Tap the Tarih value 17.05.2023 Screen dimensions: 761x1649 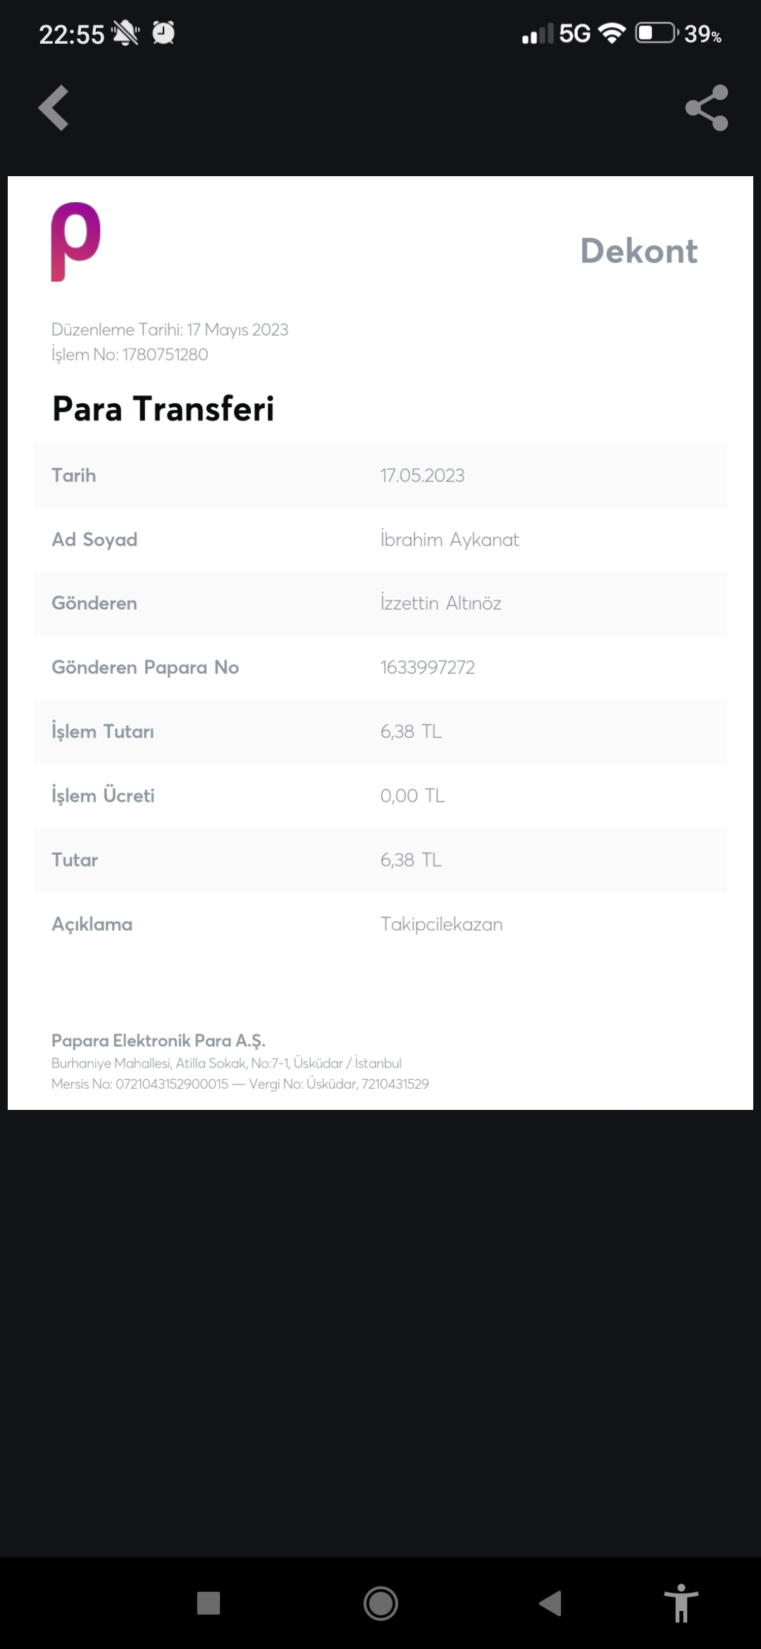pos(423,476)
